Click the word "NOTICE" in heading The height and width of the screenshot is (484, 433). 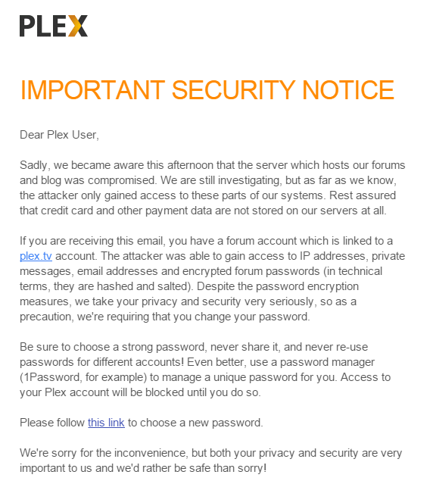tap(348, 90)
